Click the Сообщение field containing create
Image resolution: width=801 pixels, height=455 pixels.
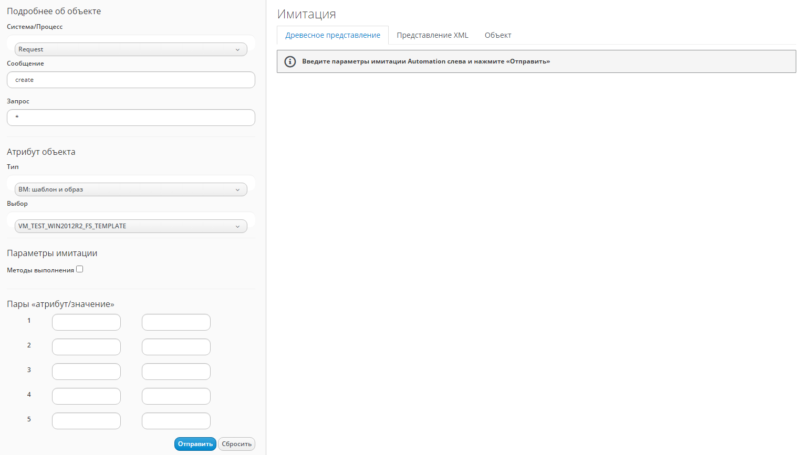(131, 80)
